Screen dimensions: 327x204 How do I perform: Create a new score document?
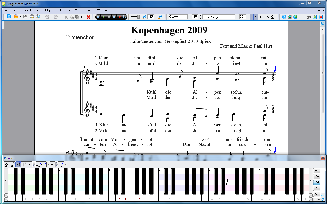pyautogui.click(x=9, y=17)
